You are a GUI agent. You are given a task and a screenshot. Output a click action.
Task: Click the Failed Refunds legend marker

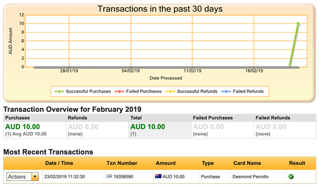(x=226, y=92)
